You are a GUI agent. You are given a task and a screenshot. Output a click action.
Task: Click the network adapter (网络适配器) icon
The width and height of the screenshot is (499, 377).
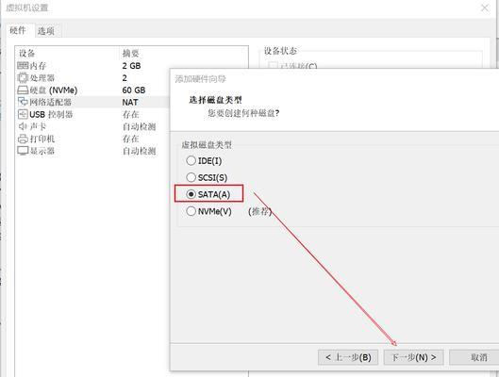click(x=23, y=102)
